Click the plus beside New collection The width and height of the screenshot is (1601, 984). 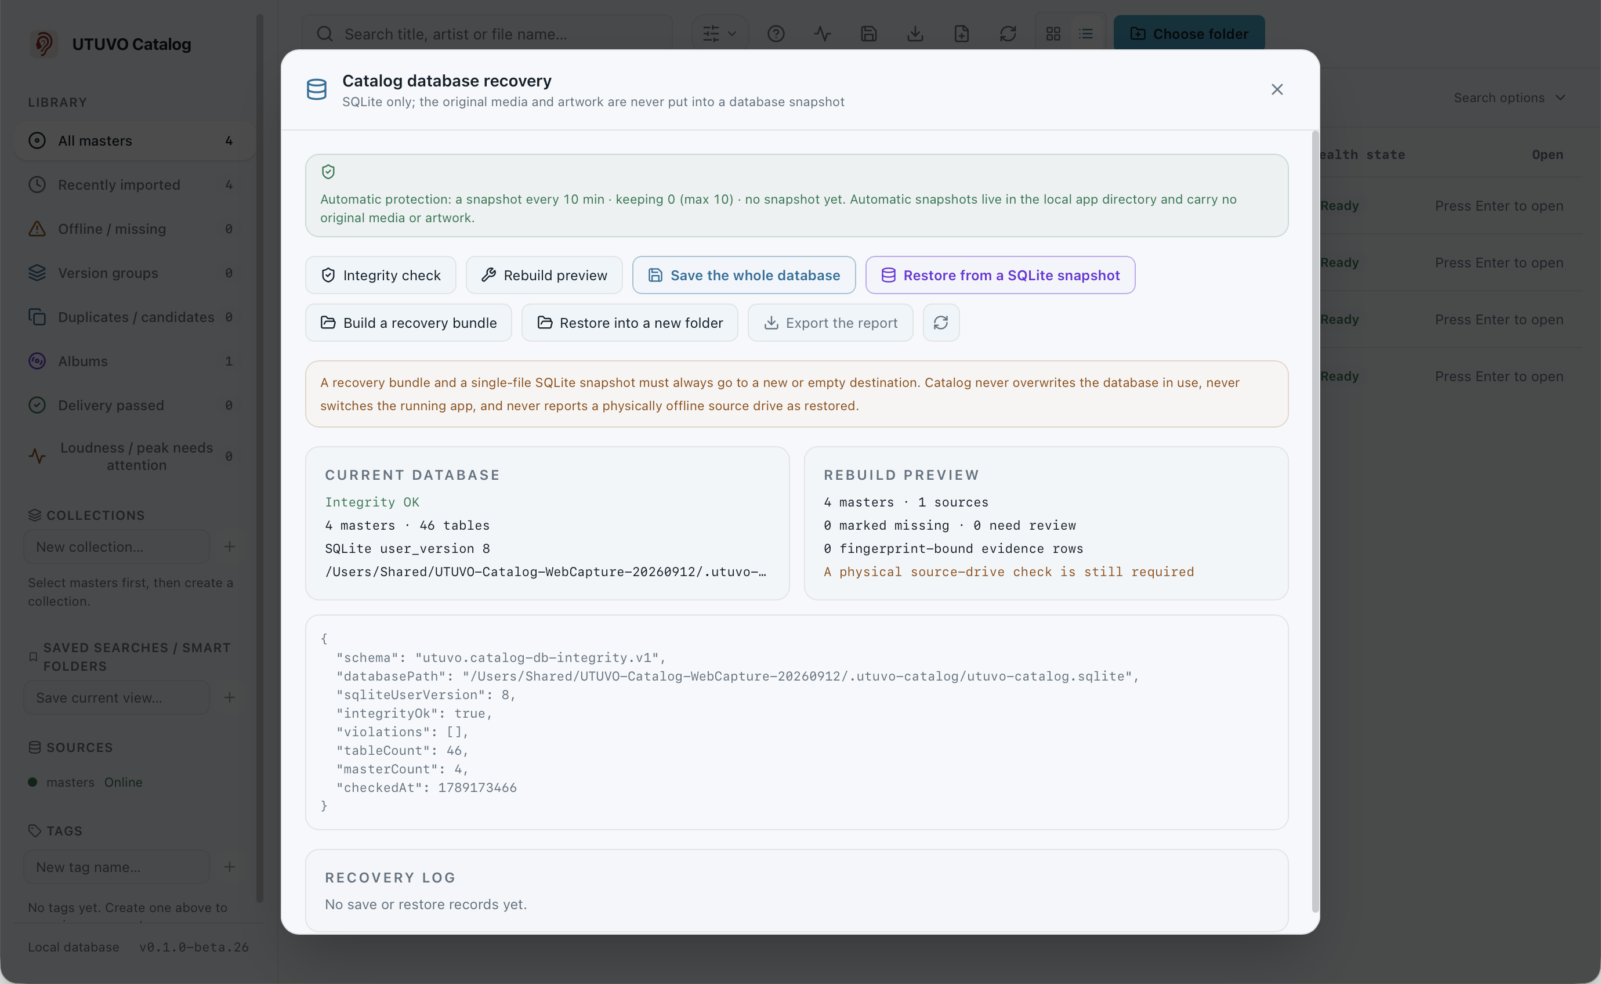(230, 547)
